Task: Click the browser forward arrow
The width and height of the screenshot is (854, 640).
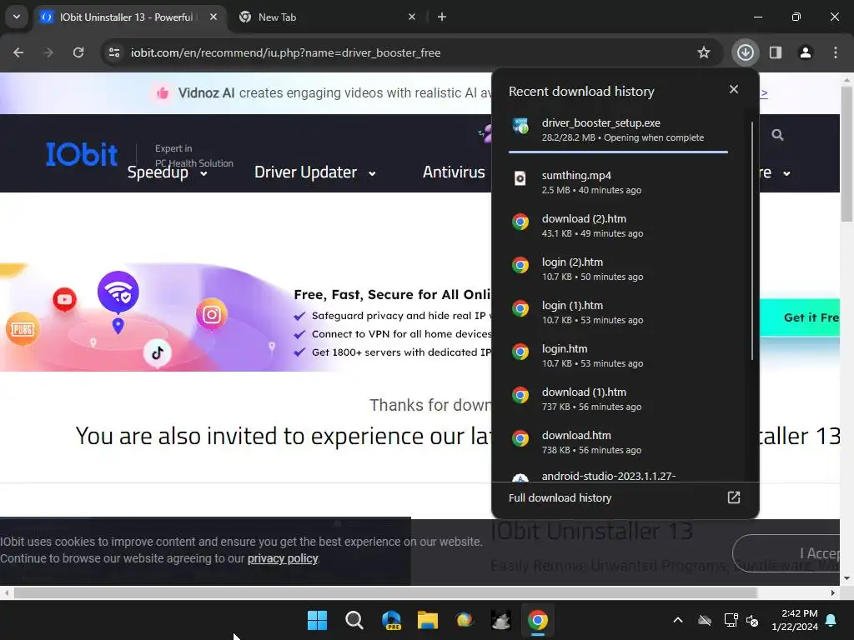Action: (48, 52)
